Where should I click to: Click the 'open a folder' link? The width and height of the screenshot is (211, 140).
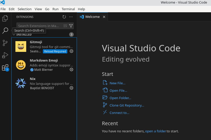pyautogui.click(x=155, y=131)
